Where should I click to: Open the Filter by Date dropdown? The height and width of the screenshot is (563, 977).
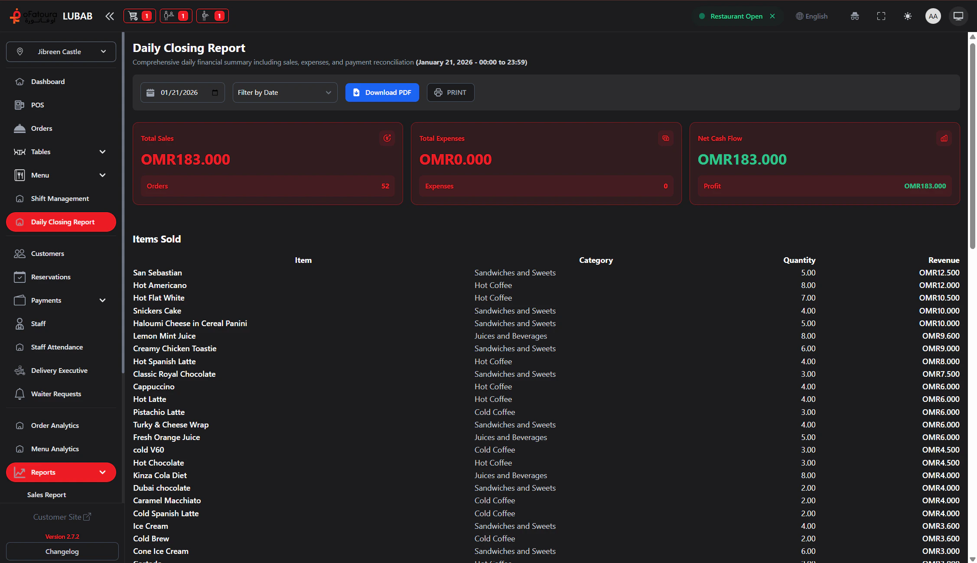[x=285, y=92]
